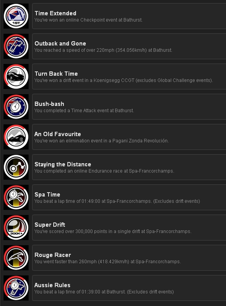
Task: Select the Aussie Rules badge icon
Action: (x=16, y=288)
